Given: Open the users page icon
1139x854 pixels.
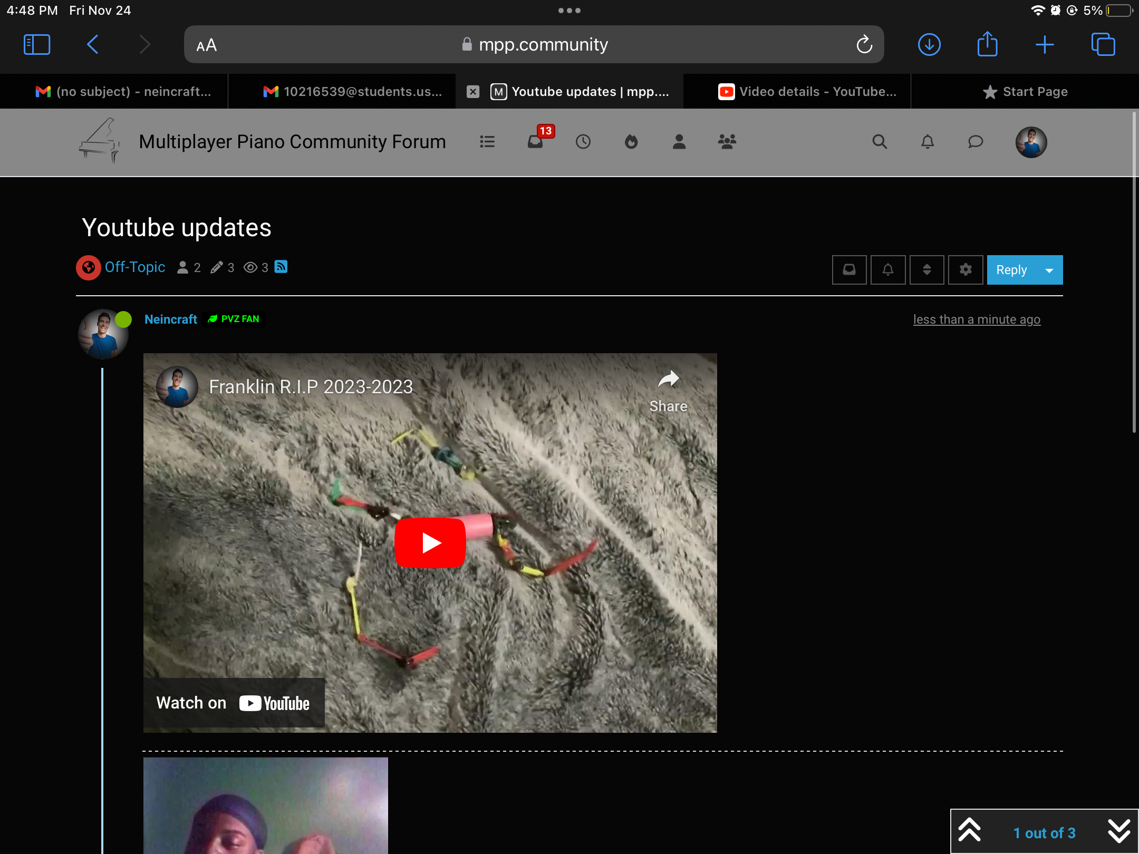Looking at the screenshot, I should coord(679,142).
